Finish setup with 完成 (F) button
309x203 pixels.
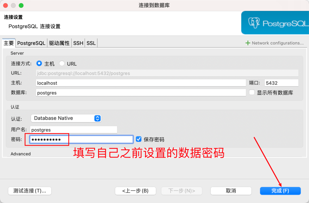(280, 191)
